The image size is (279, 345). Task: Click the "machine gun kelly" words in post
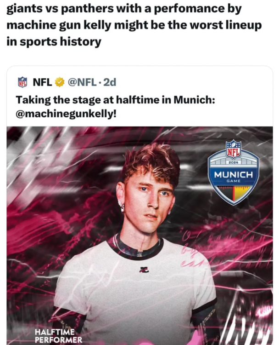point(55,25)
